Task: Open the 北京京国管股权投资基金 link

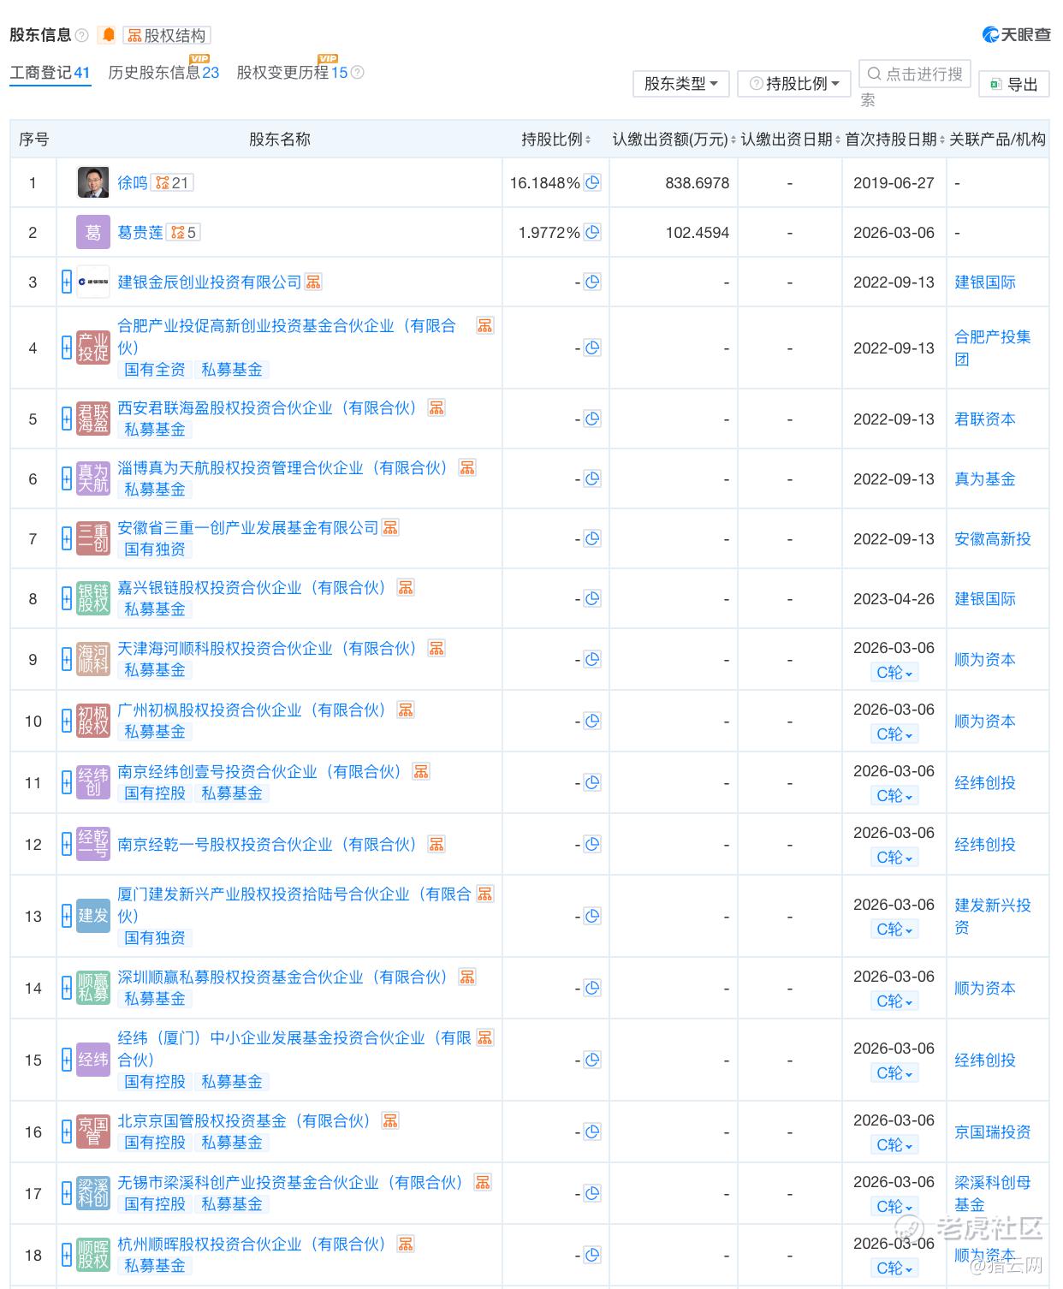Action: tap(244, 1120)
